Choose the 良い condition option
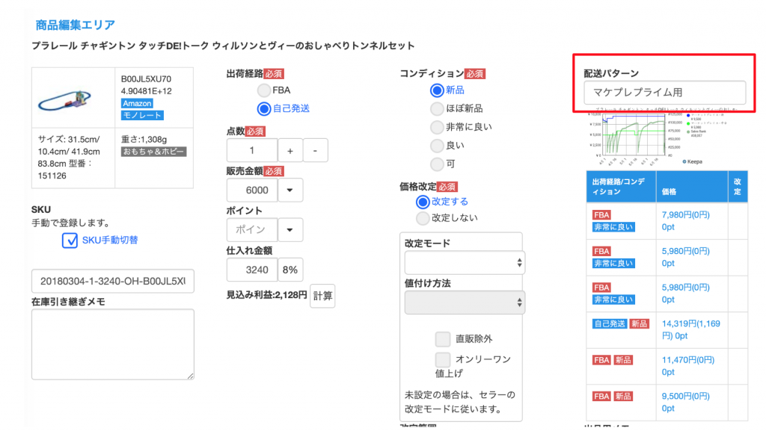The image size is (766, 431). (x=437, y=146)
